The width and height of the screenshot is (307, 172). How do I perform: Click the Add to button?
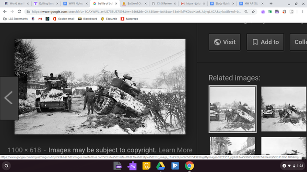[265, 42]
